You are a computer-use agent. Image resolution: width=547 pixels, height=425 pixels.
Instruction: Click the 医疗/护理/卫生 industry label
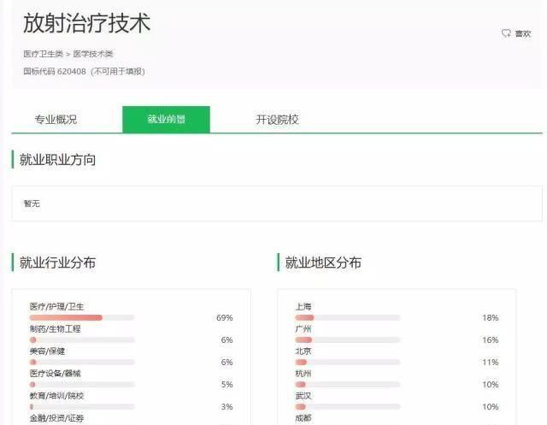(57, 307)
